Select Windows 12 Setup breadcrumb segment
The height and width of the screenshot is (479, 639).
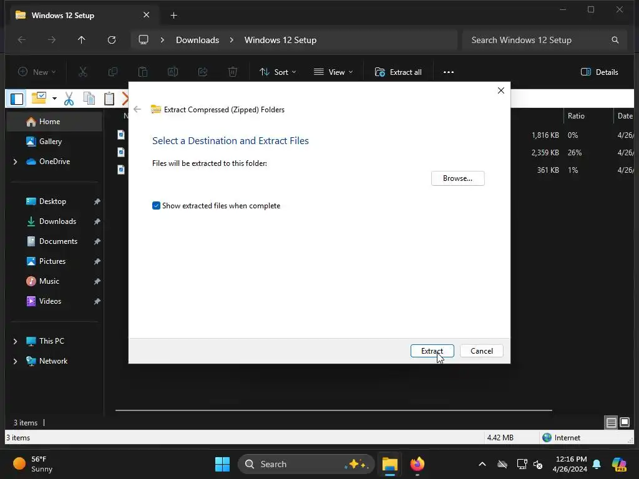click(280, 40)
